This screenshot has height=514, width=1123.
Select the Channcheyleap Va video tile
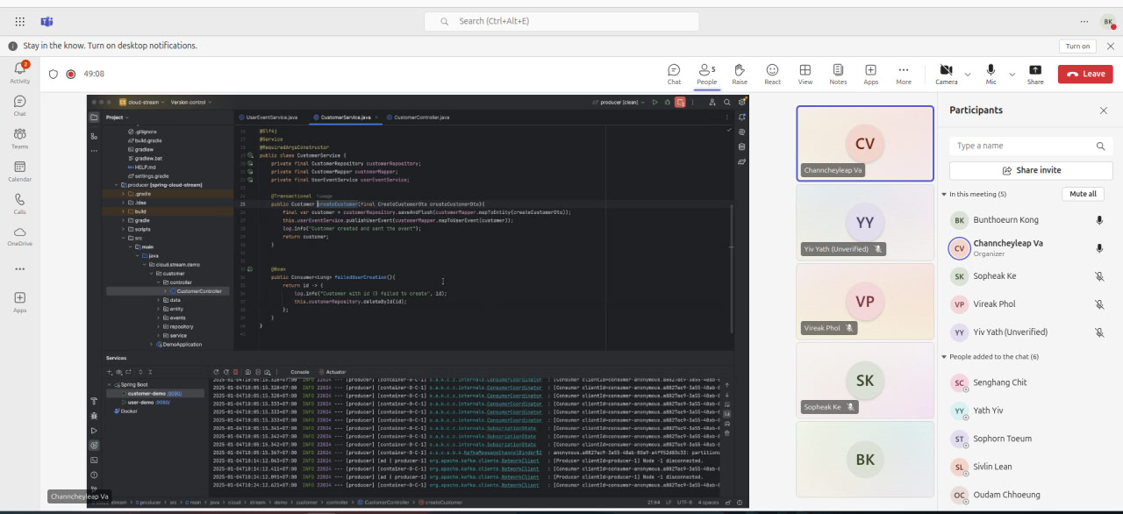865,143
